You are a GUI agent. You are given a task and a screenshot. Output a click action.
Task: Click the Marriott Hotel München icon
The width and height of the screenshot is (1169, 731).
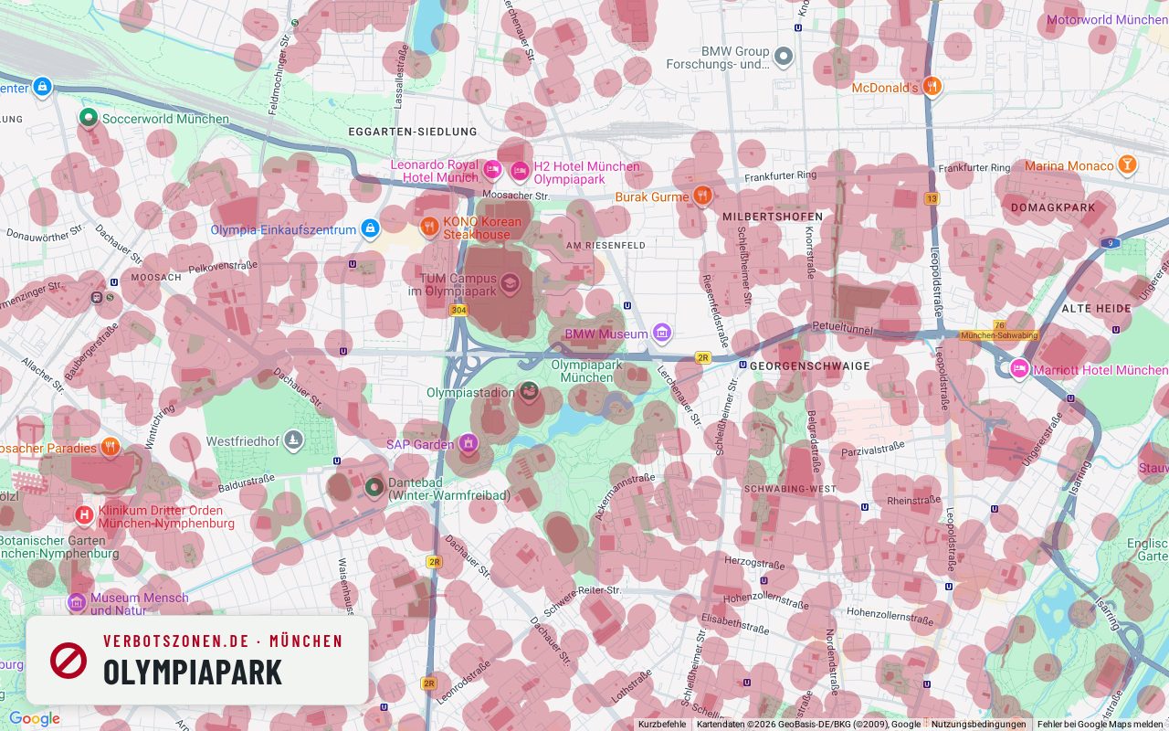tap(1019, 369)
